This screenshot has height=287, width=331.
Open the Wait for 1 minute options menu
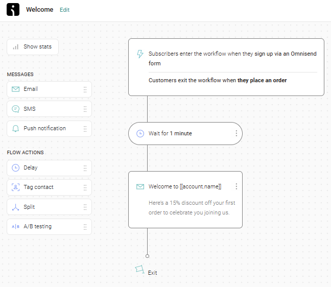click(x=236, y=133)
